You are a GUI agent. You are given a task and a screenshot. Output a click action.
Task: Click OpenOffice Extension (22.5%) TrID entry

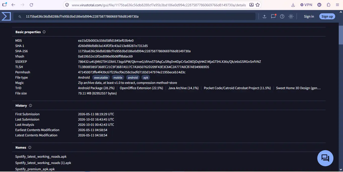tap(141, 88)
